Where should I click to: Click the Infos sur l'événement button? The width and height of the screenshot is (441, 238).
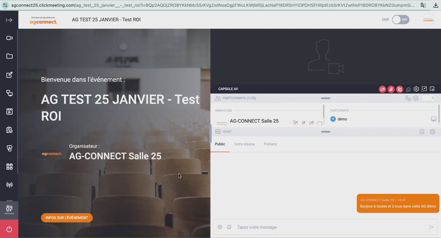pos(67,218)
